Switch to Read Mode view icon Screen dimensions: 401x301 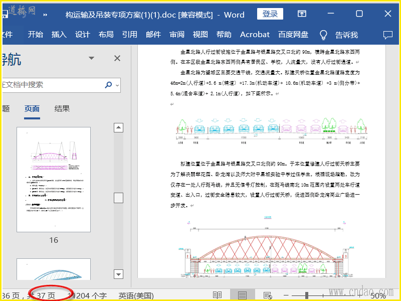point(217,295)
